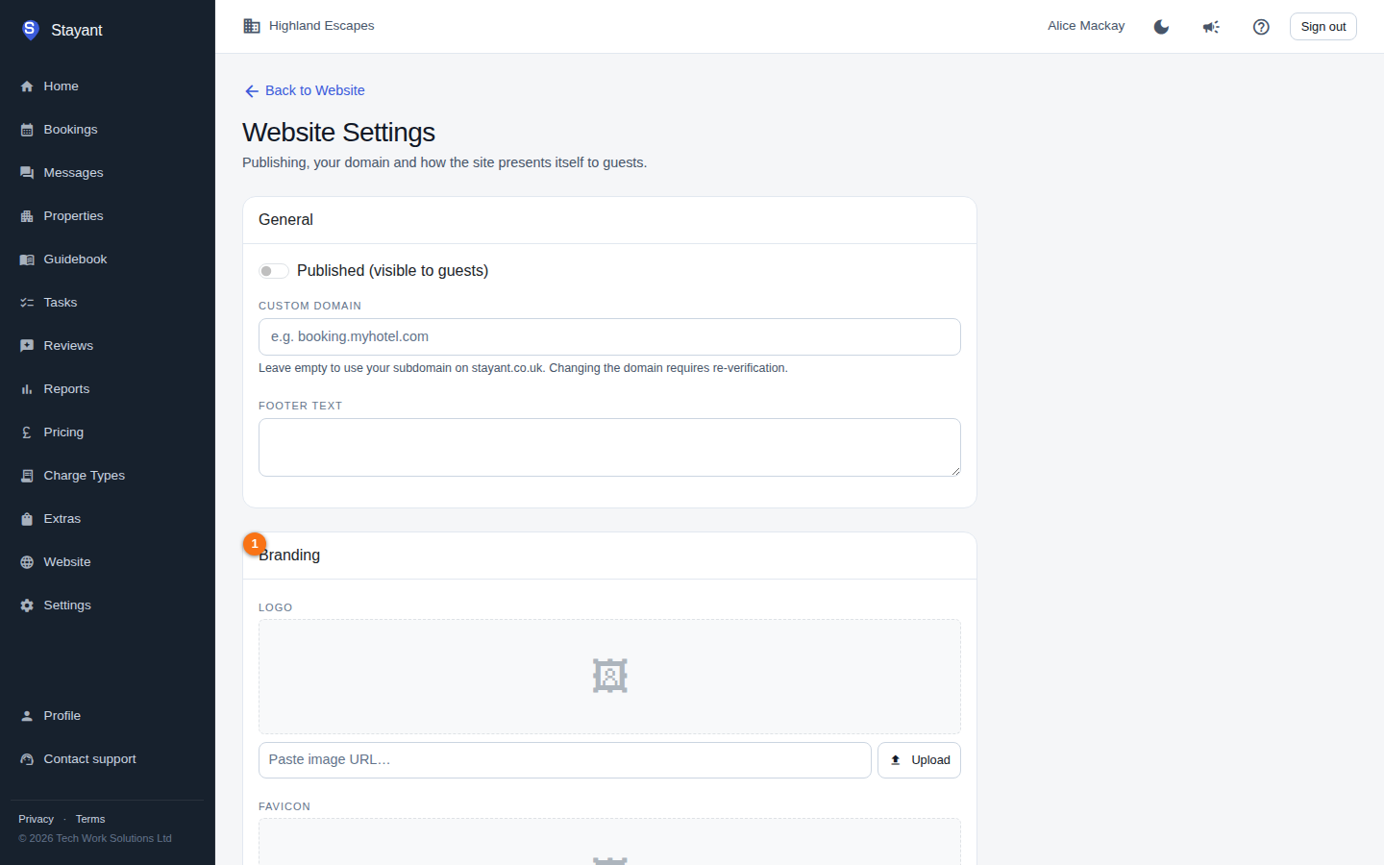Open the Terms link in the footer
This screenshot has height=865, width=1384.
(90, 819)
